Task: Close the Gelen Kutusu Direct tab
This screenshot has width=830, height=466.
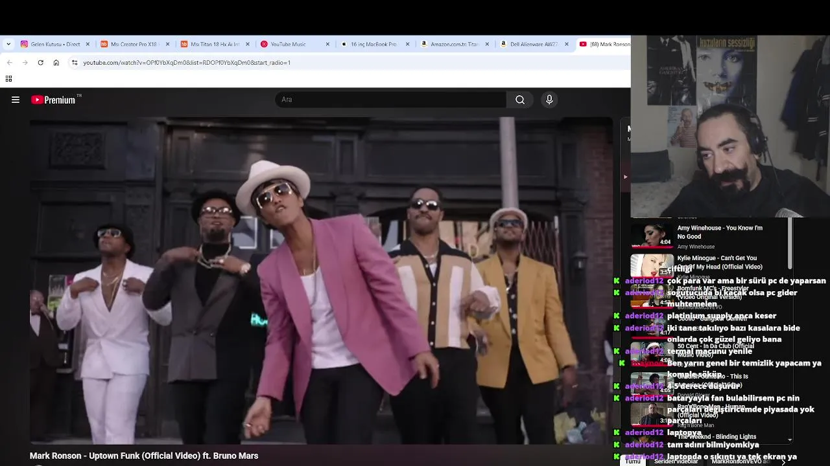Action: click(88, 44)
